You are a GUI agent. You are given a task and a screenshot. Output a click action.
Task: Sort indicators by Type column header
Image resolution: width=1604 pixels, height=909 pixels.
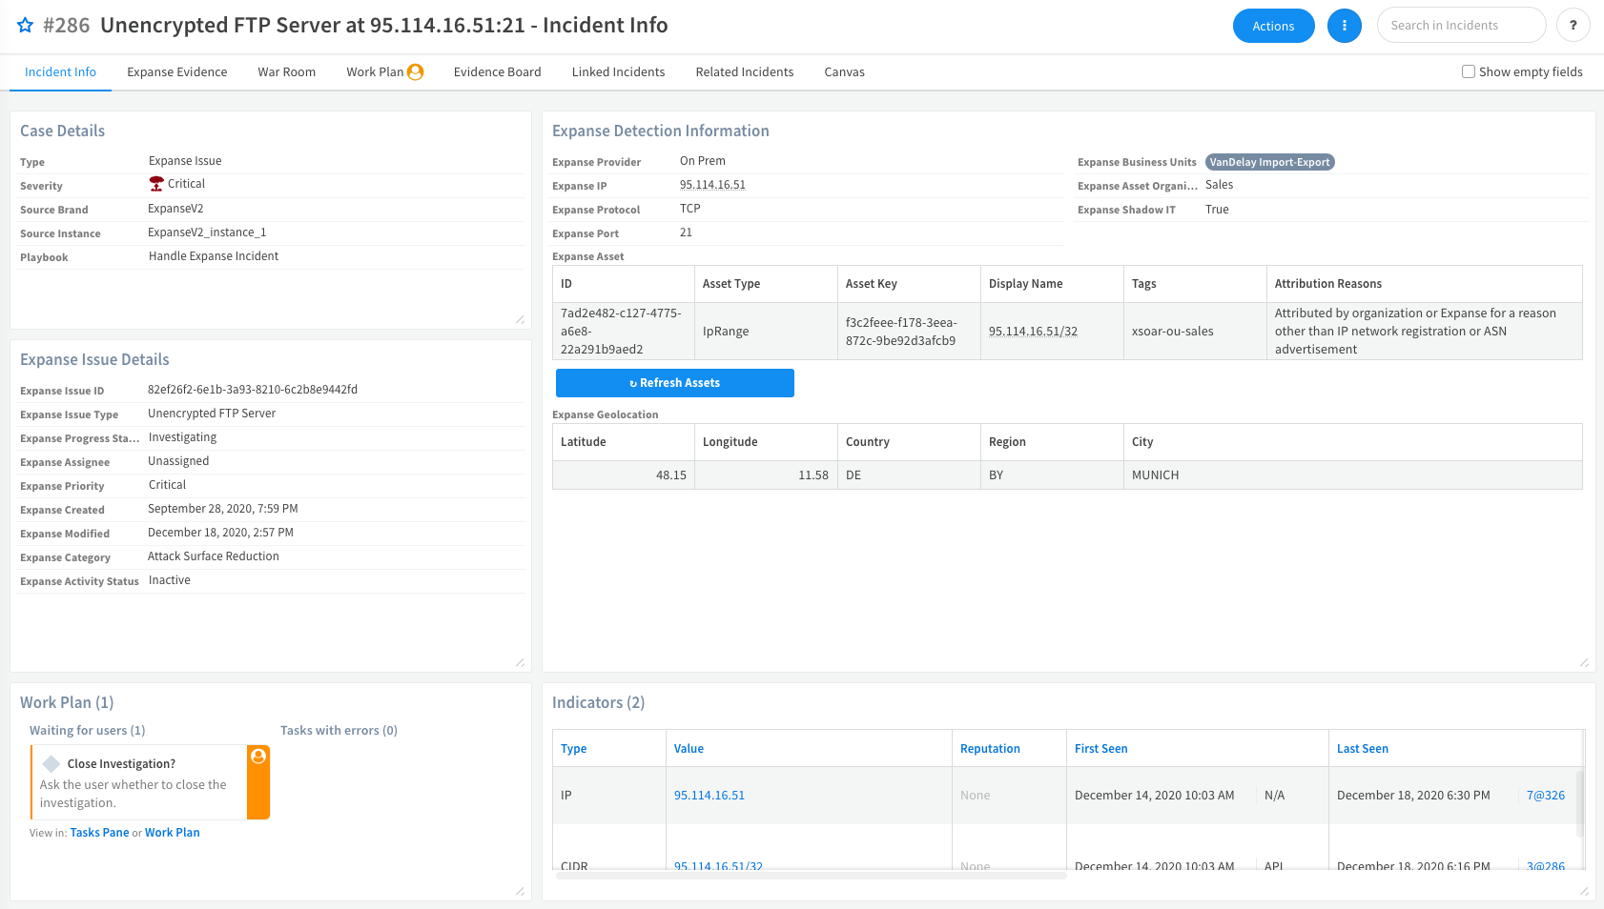[573, 749]
